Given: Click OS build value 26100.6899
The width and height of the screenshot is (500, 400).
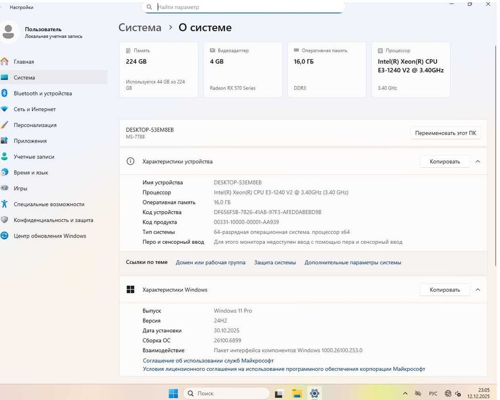Looking at the screenshot, I should 227,340.
